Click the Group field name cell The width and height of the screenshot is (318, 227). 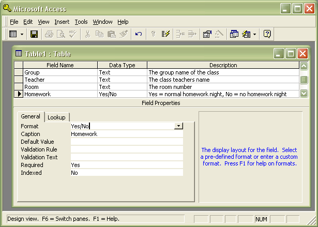click(60, 72)
